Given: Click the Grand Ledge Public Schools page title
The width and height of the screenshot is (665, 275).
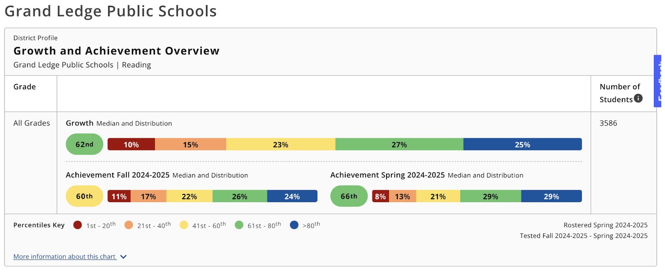Looking at the screenshot, I should coord(111,11).
